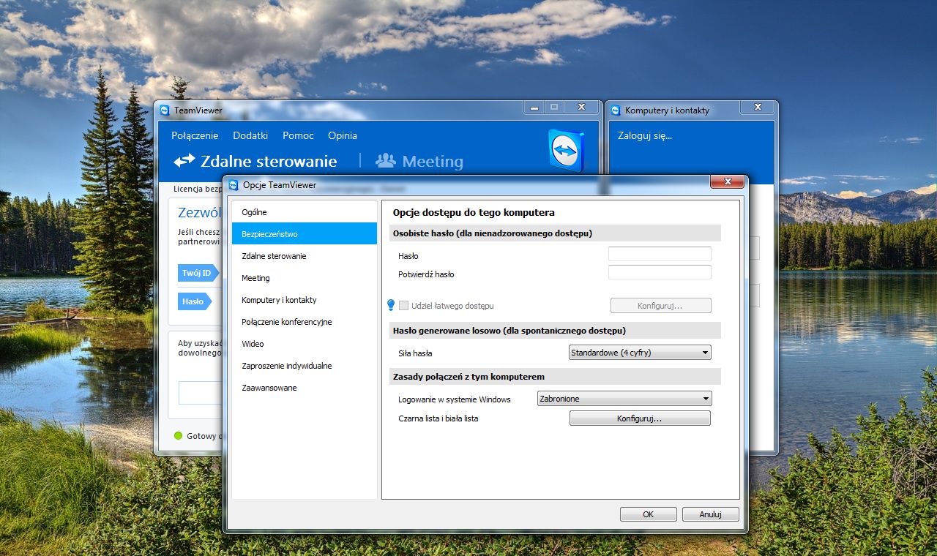Screen dimensions: 937x556
Task: Select Połączenie konferencyjne category
Action: tap(305, 322)
